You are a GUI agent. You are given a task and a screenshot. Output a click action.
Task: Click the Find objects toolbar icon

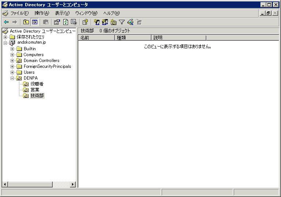click(x=130, y=22)
